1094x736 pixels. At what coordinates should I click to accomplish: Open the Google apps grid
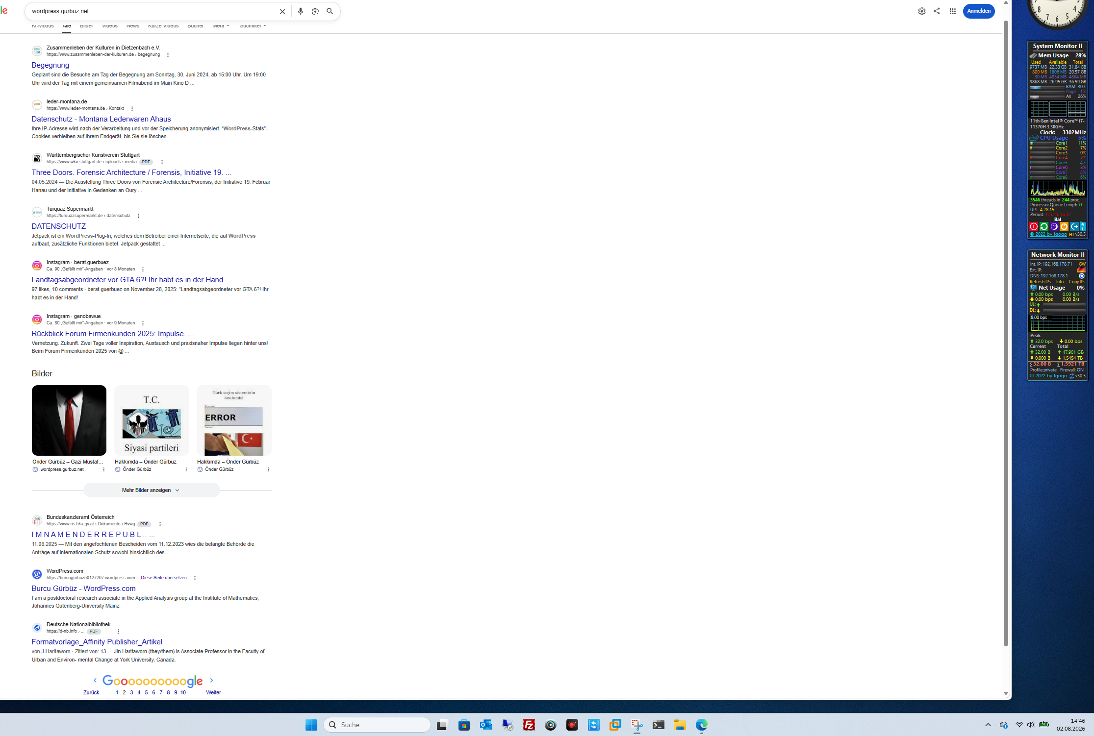tap(952, 11)
